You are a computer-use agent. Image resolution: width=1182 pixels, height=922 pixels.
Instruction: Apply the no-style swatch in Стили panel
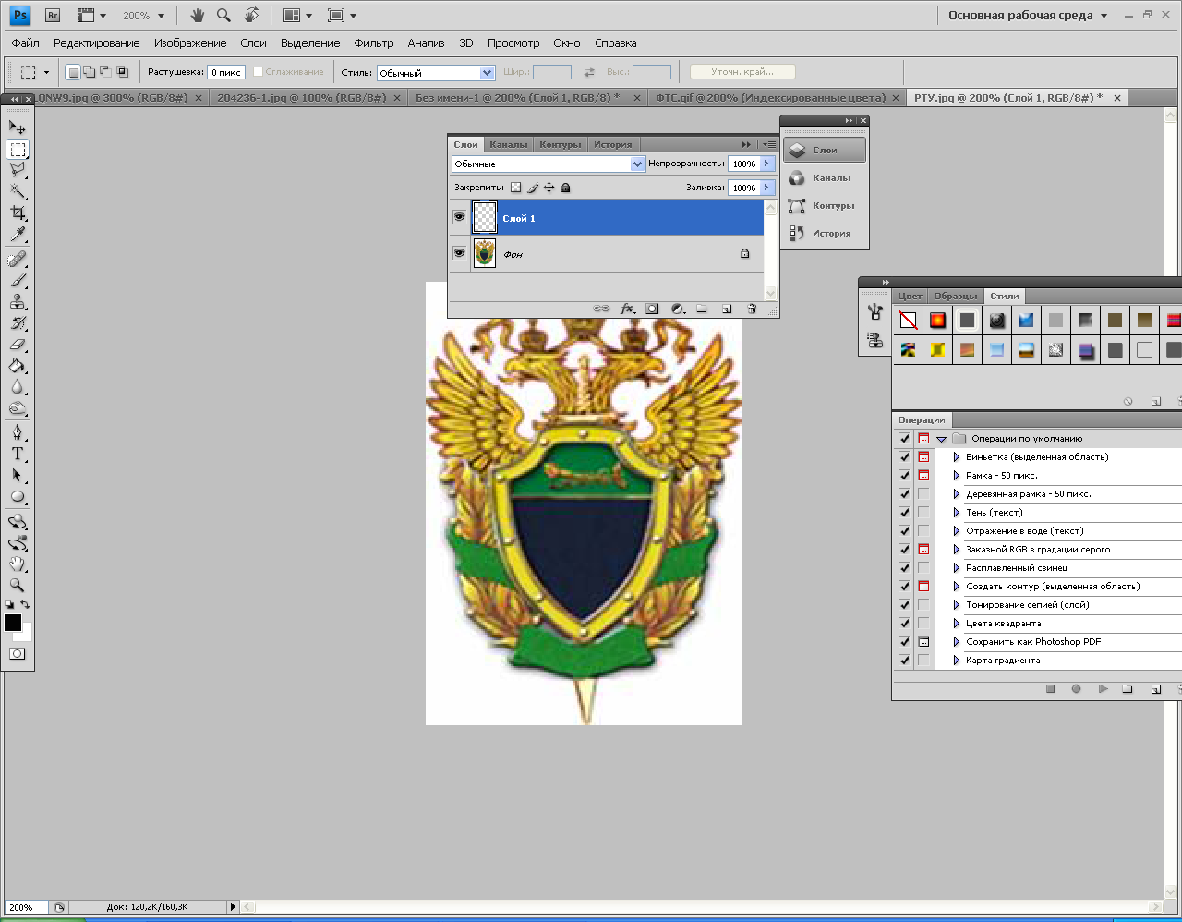[x=909, y=321]
